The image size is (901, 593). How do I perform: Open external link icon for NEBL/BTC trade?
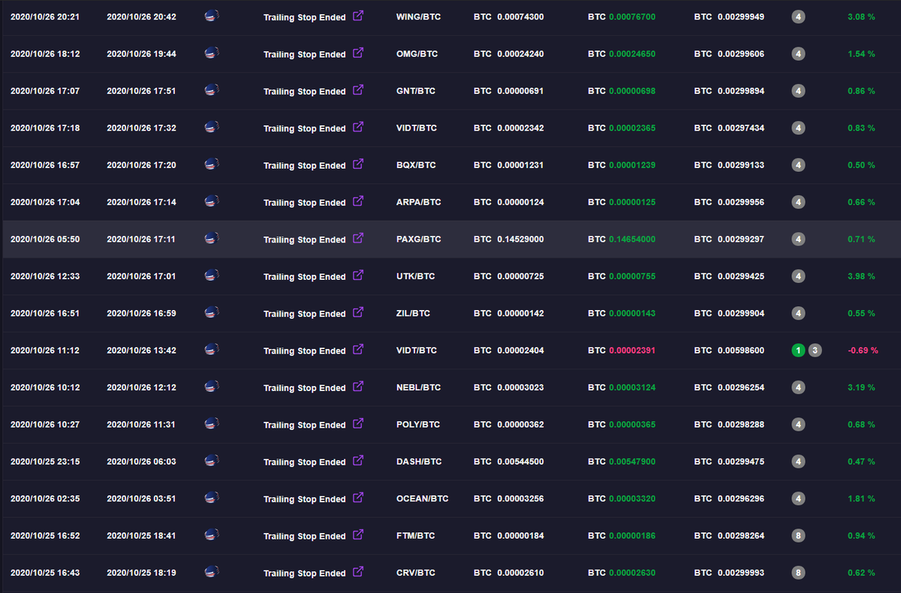[358, 387]
